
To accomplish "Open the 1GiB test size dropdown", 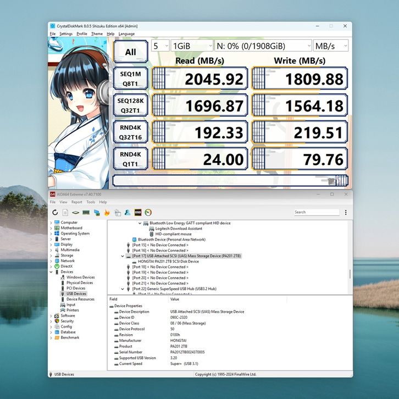I will click(192, 46).
